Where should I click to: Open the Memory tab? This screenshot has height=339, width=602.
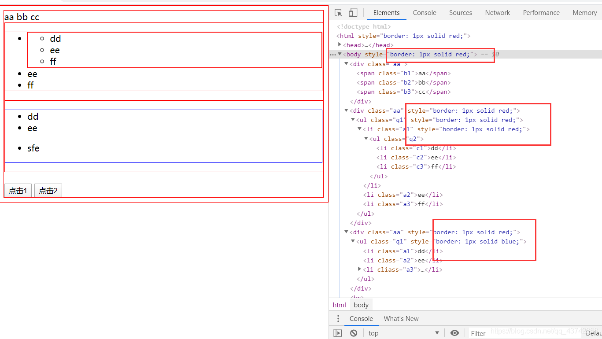(x=584, y=13)
